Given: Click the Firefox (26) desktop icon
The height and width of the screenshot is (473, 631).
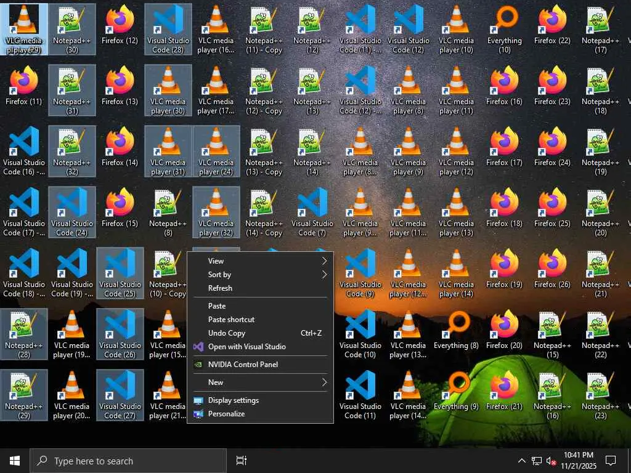Looking at the screenshot, I should coord(552,269).
